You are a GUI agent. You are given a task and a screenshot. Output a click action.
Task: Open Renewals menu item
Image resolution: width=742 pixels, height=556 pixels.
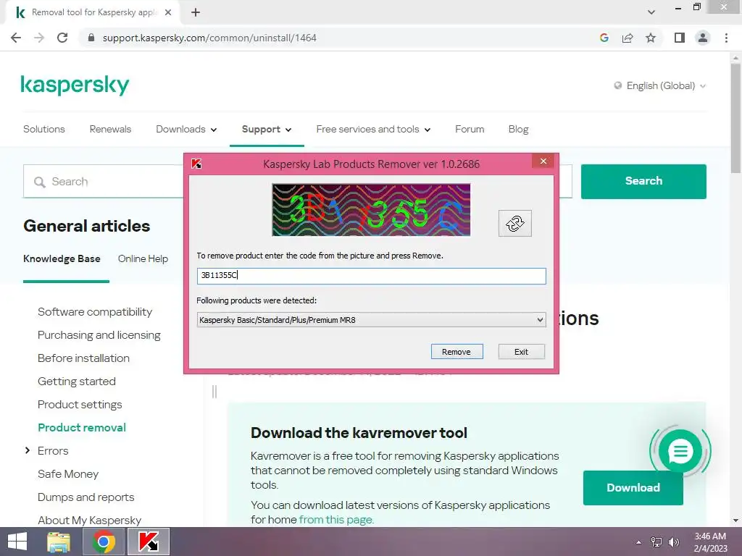pos(110,129)
